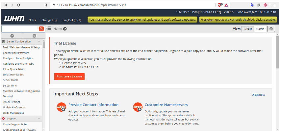Open Server Time
The height and width of the screenshot is (133, 281).
[x=10, y=86]
